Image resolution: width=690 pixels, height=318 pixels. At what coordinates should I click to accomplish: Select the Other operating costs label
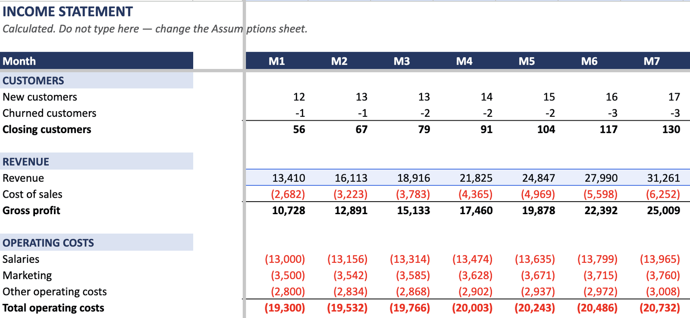55,292
